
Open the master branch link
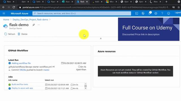(46, 70)
